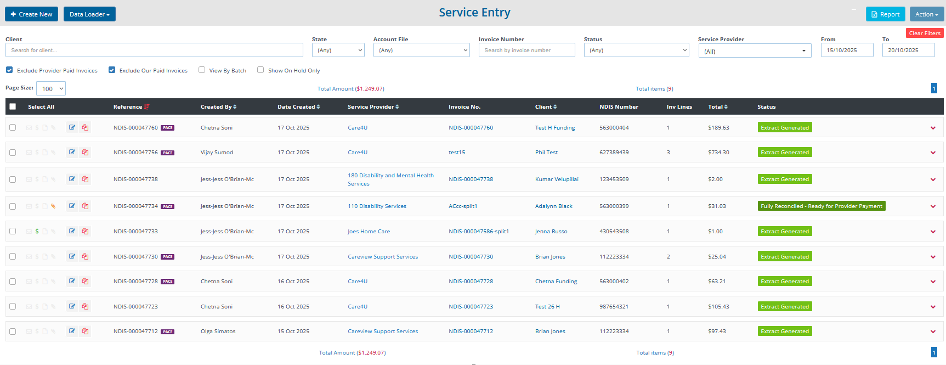Open edit icon for NDIS-000047712 row

click(x=72, y=332)
